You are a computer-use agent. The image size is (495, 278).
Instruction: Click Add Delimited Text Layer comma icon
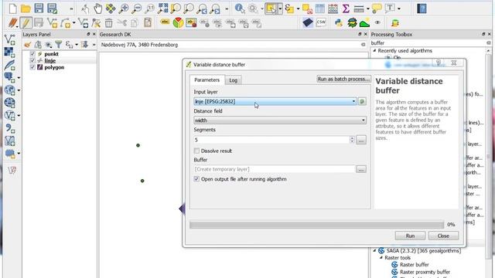point(9,128)
